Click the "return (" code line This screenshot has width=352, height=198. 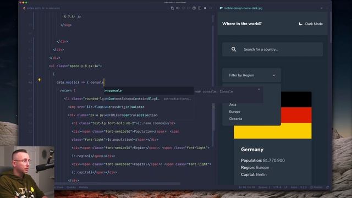point(68,90)
